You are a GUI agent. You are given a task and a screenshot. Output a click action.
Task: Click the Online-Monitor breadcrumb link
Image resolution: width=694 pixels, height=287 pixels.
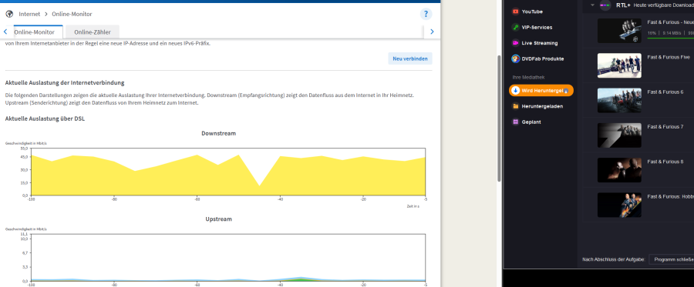point(72,14)
